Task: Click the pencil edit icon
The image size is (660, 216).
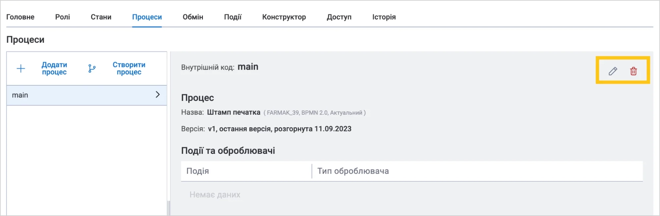Action: (x=613, y=71)
